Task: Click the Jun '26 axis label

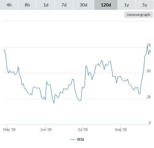Action: (x=46, y=129)
